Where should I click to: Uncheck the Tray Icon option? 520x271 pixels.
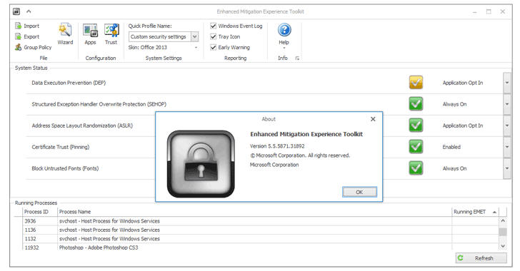click(214, 37)
